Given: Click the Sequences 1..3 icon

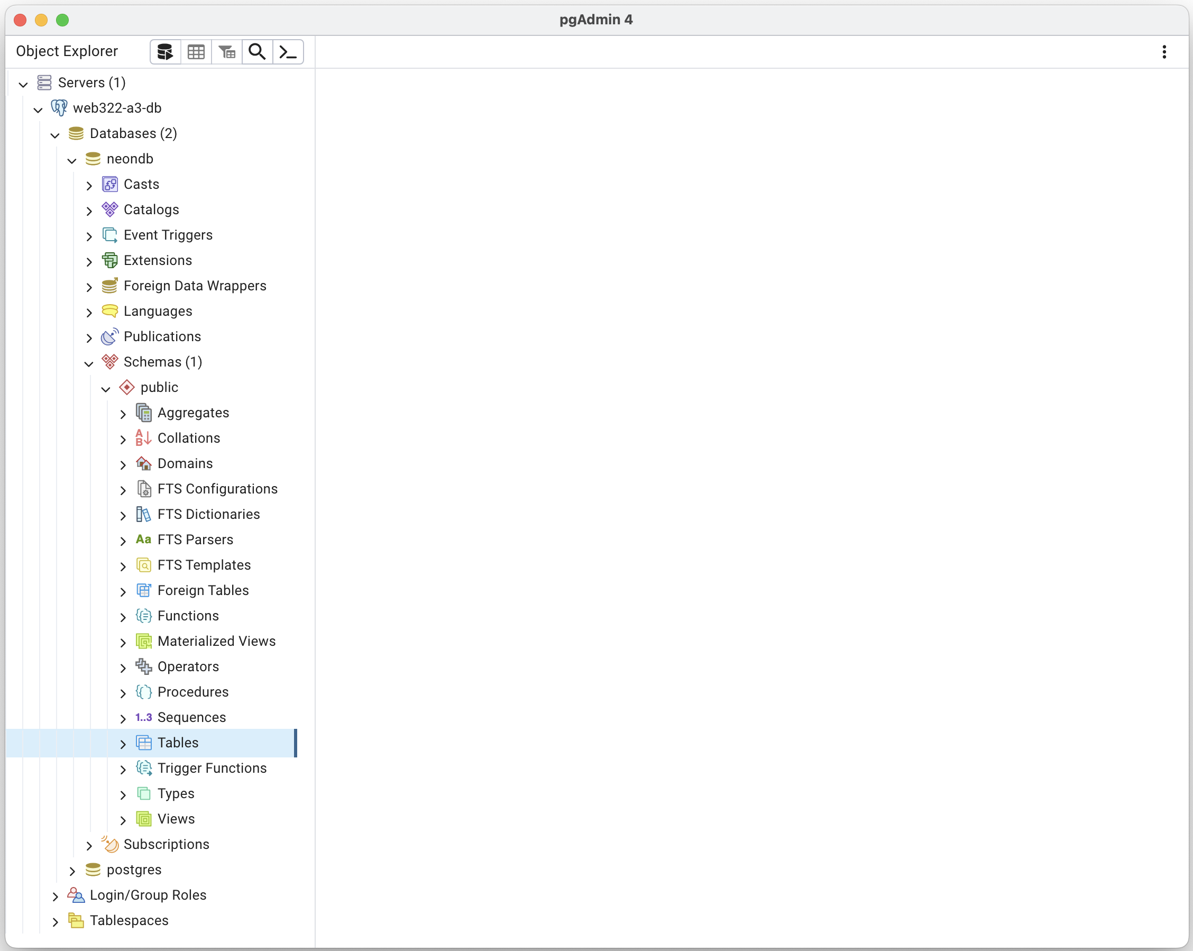Looking at the screenshot, I should [143, 717].
